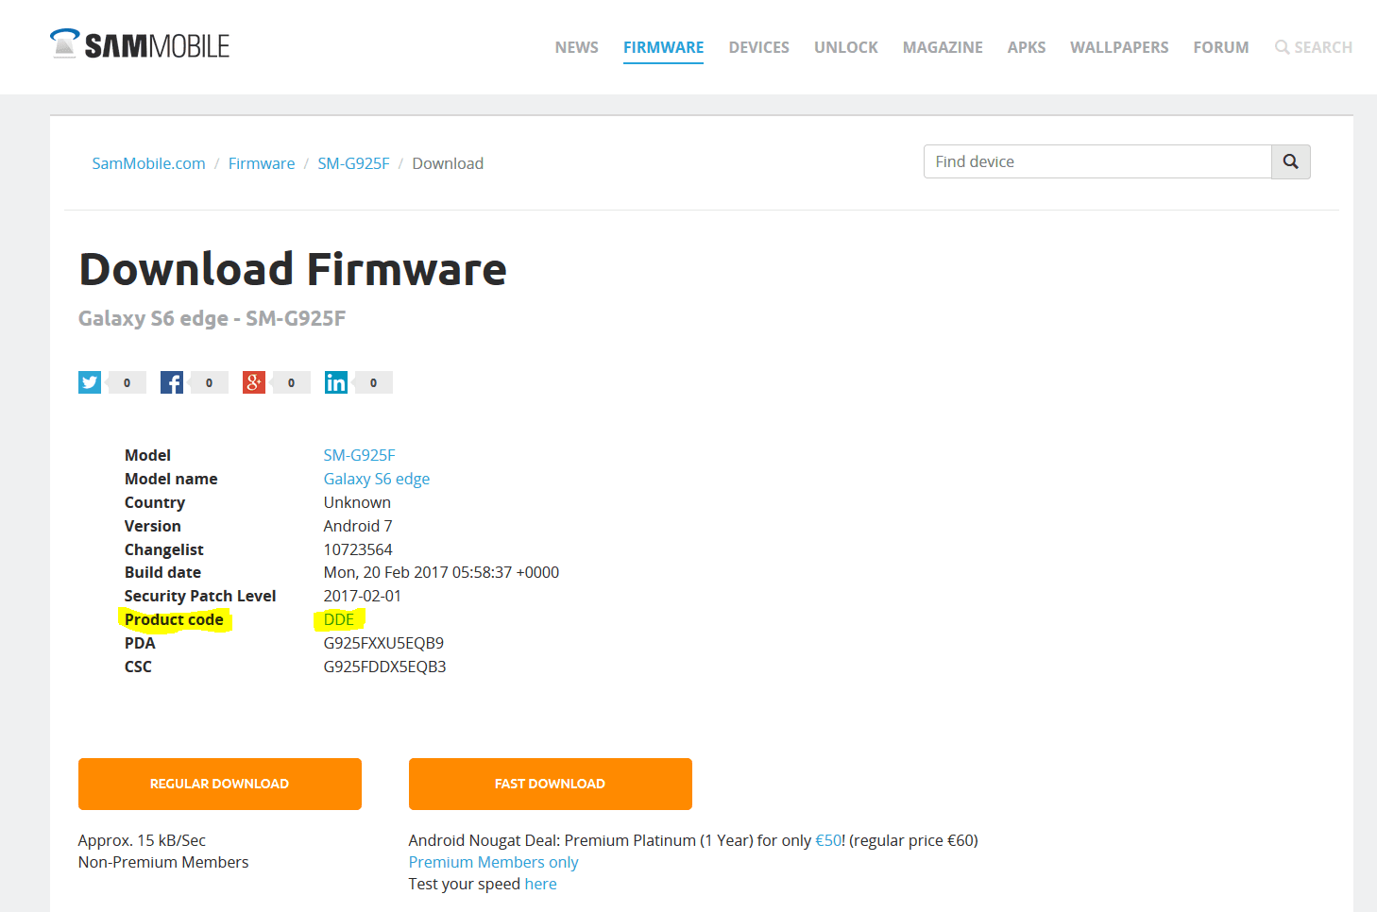Screen dimensions: 1377x912
Task: Open the UNLOCK menu item
Action: pos(846,47)
